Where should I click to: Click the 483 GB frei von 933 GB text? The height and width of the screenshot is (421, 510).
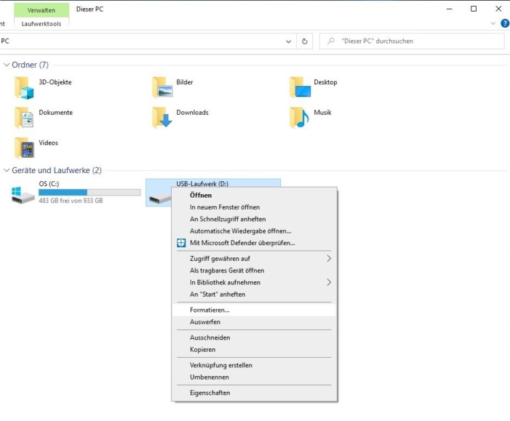tap(71, 201)
